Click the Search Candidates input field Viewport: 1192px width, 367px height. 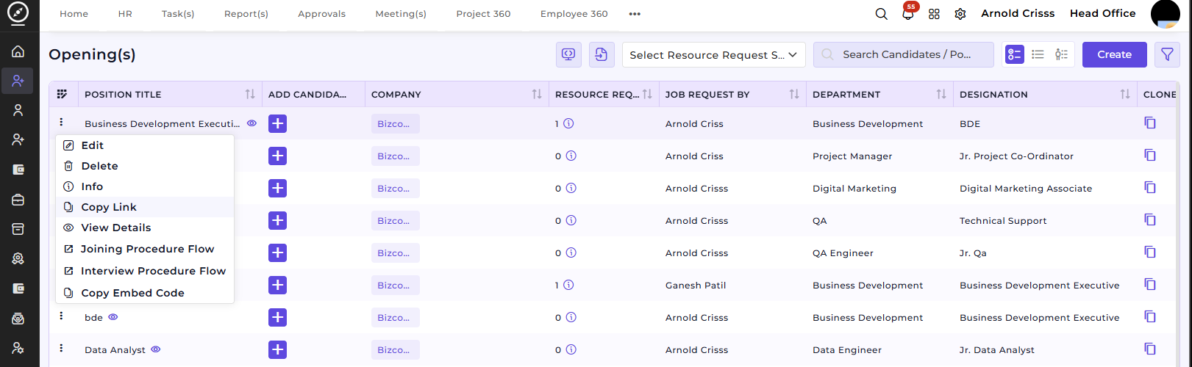(x=904, y=54)
